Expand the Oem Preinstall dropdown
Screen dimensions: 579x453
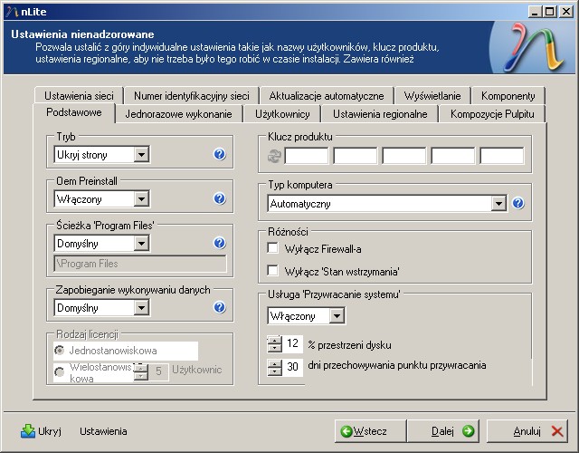click(141, 199)
